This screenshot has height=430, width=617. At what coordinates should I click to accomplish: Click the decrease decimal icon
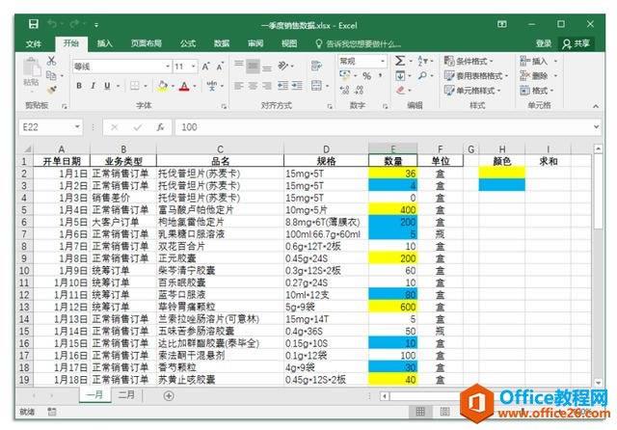[x=359, y=90]
